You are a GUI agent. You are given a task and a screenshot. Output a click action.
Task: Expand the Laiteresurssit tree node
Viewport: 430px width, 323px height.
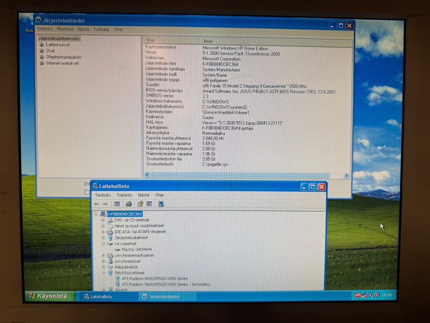point(42,44)
